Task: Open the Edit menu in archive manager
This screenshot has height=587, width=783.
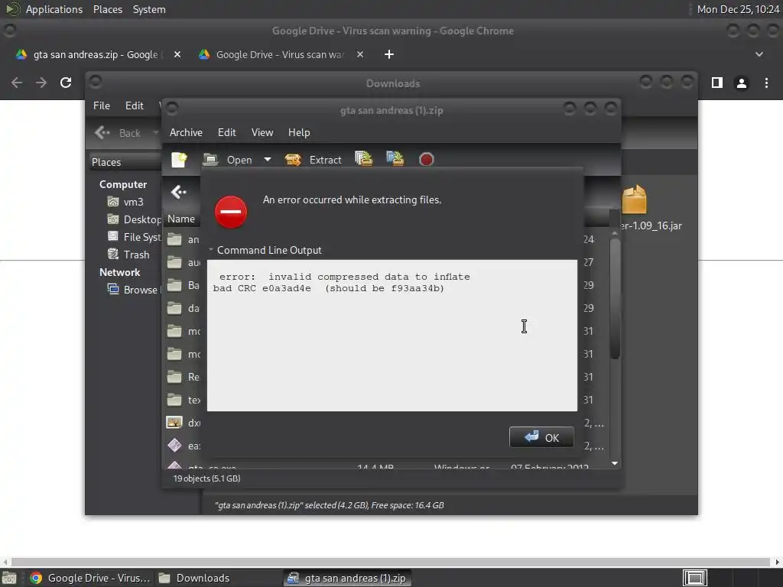Action: coord(226,132)
